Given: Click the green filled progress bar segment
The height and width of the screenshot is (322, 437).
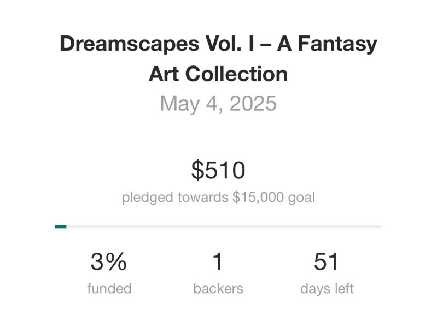Looking at the screenshot, I should [61, 226].
